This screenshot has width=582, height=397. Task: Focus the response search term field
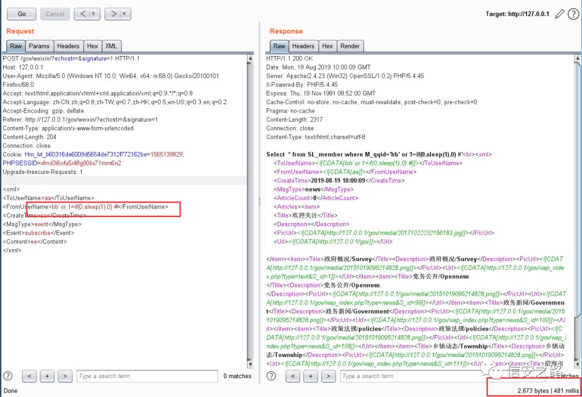(442, 376)
